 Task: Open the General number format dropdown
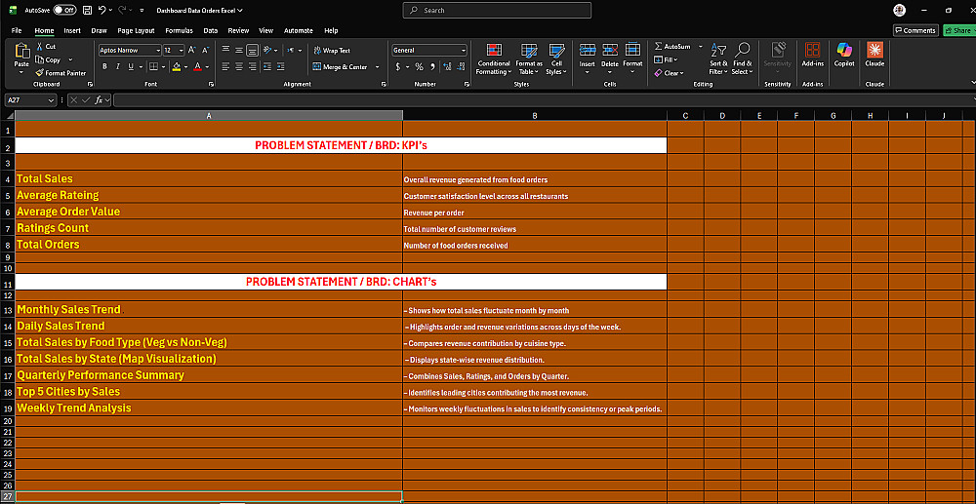(463, 51)
